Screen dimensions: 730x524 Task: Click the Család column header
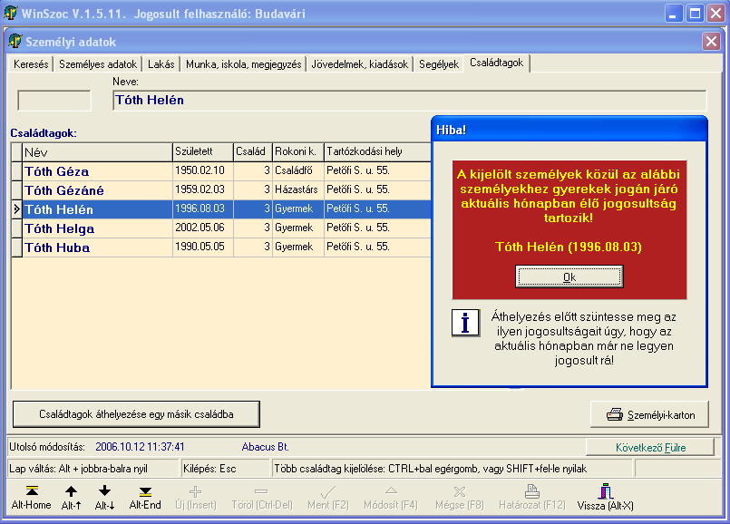coord(253,152)
